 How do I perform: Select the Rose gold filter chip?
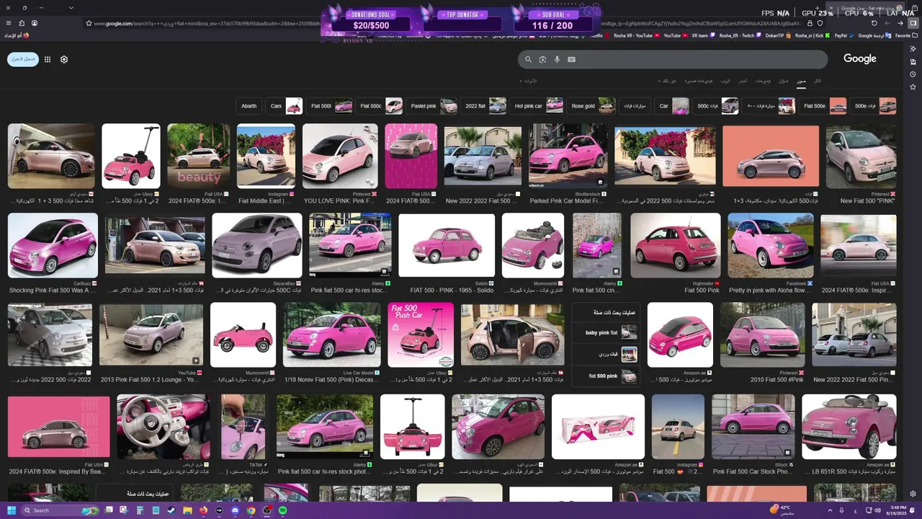click(592, 106)
